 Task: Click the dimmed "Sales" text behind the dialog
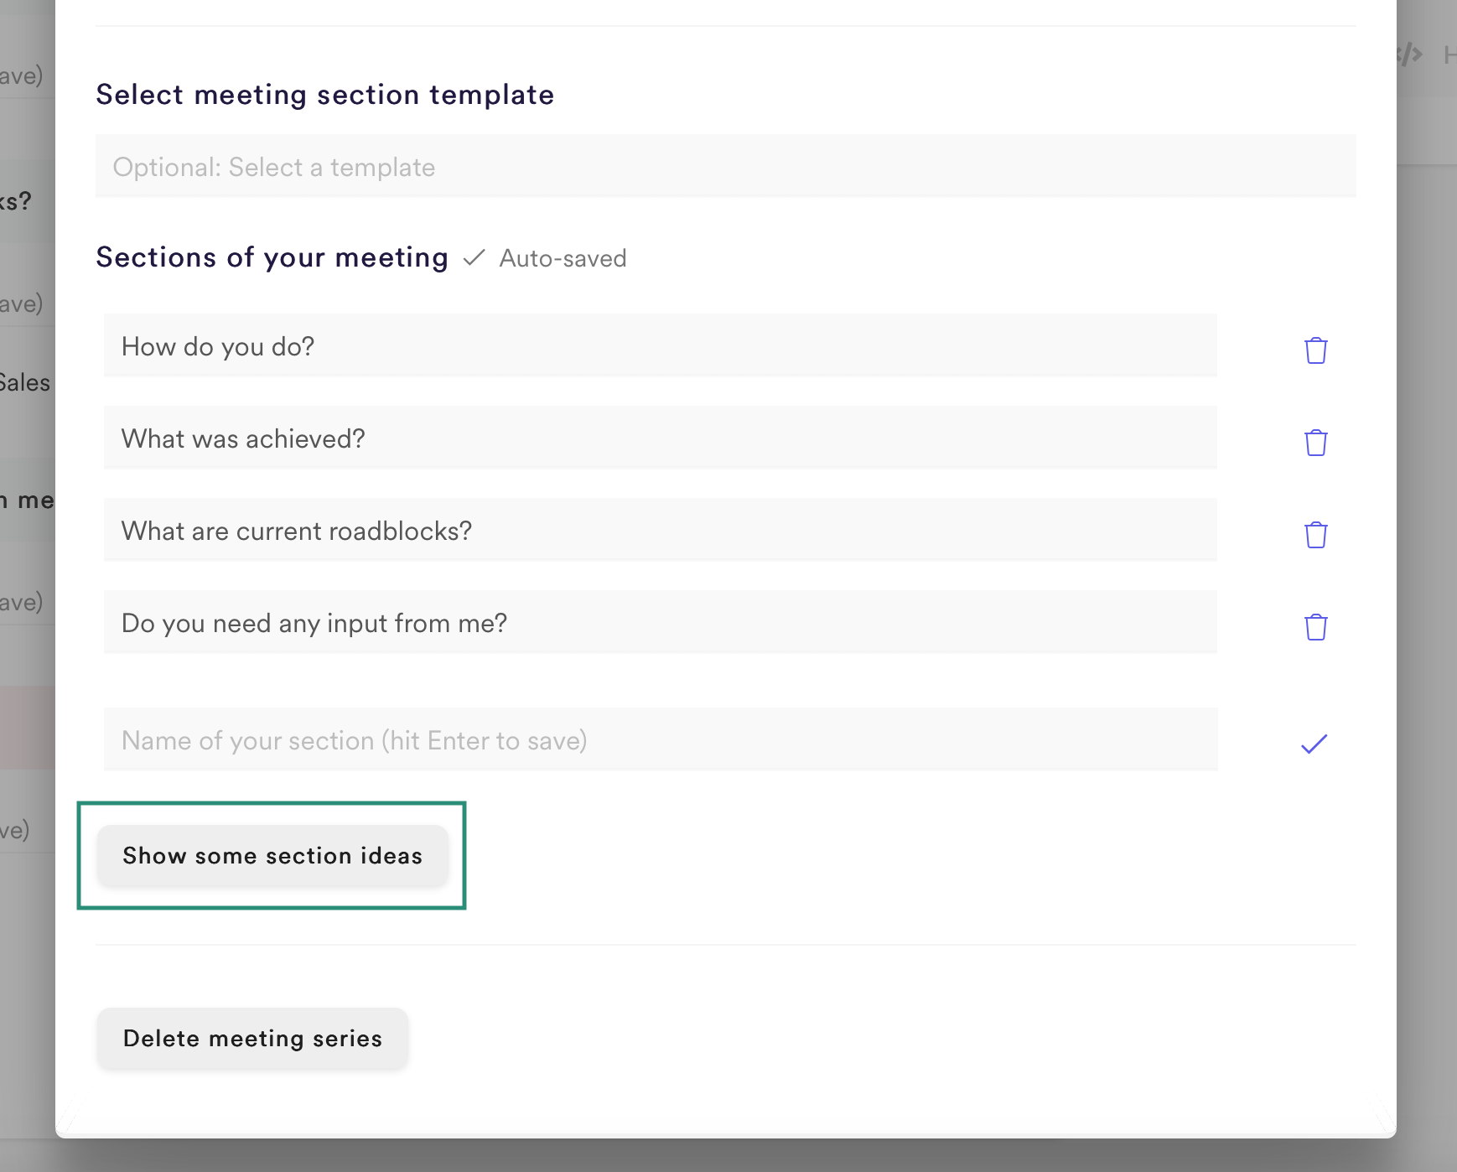[25, 383]
